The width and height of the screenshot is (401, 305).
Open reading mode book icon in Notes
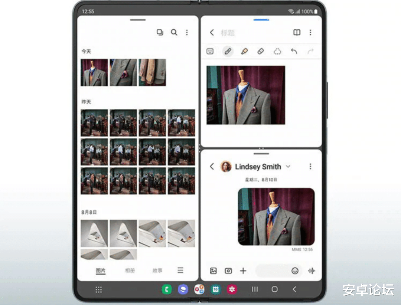(x=297, y=33)
